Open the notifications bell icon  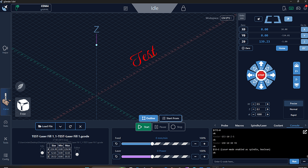coord(305,8)
